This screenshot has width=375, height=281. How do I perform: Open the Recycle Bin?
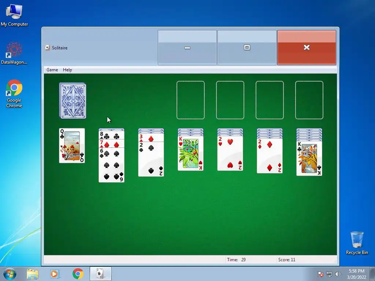click(x=357, y=243)
